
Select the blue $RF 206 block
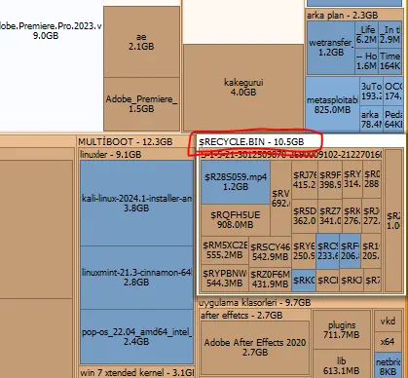[350, 251]
